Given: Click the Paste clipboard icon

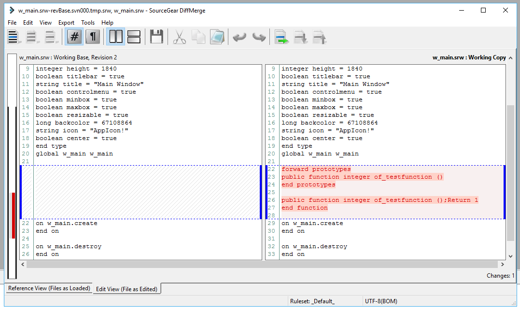Looking at the screenshot, I should 217,37.
